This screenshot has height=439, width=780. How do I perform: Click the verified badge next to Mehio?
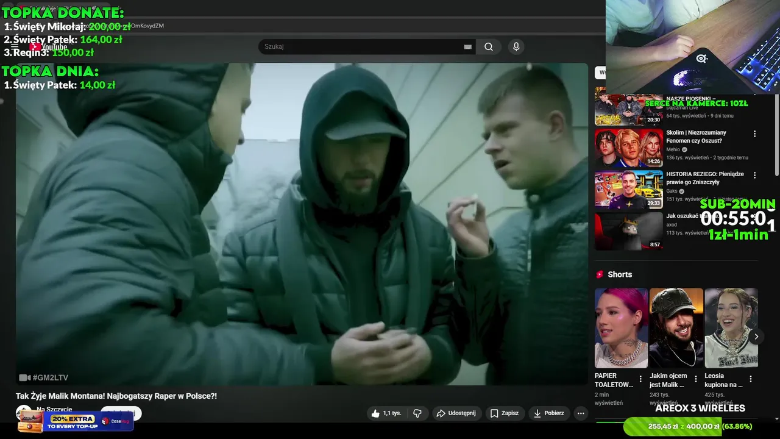click(x=684, y=150)
